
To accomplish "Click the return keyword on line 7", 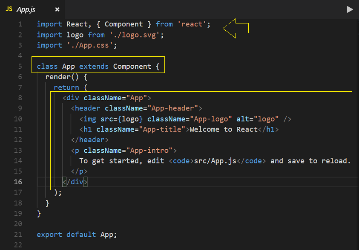I will click(66, 87).
